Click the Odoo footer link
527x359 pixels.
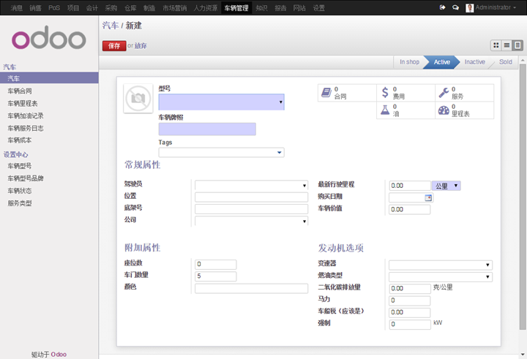click(59, 355)
